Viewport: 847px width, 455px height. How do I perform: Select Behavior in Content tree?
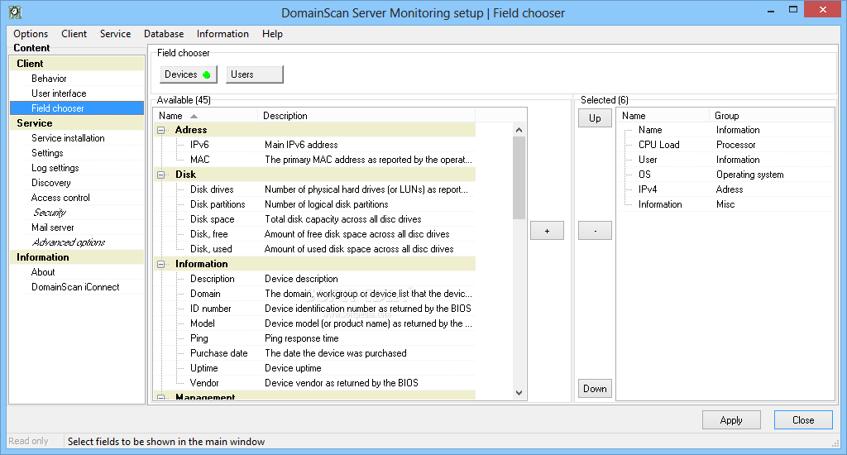[49, 79]
